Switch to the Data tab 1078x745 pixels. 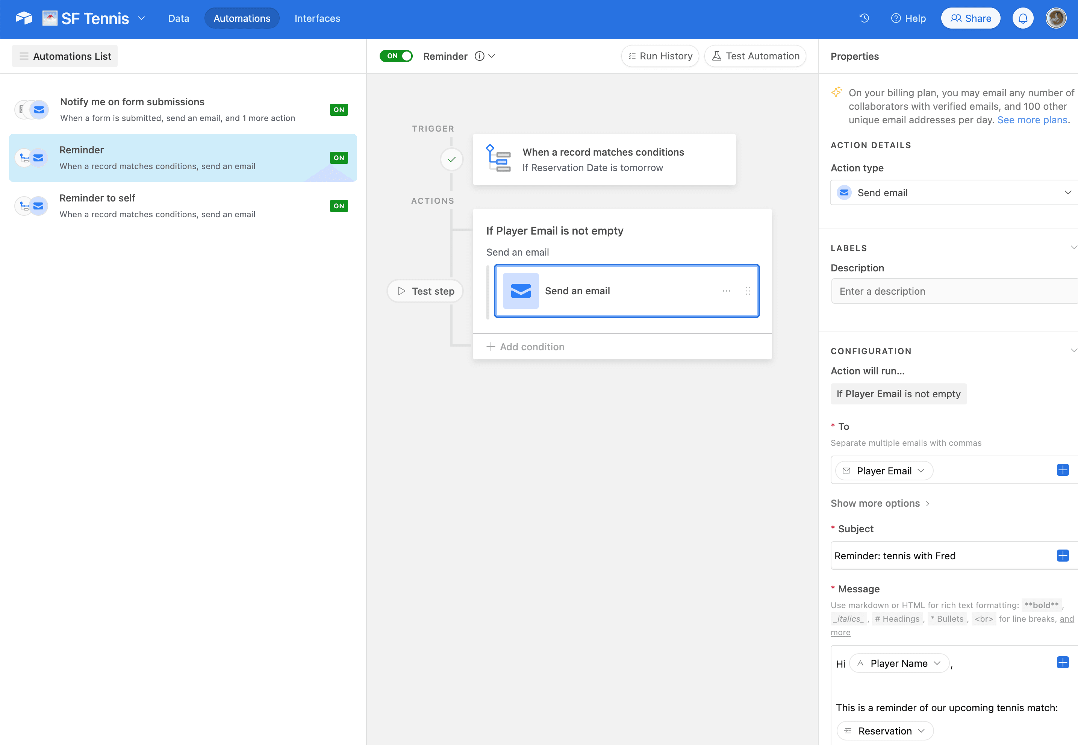(178, 18)
